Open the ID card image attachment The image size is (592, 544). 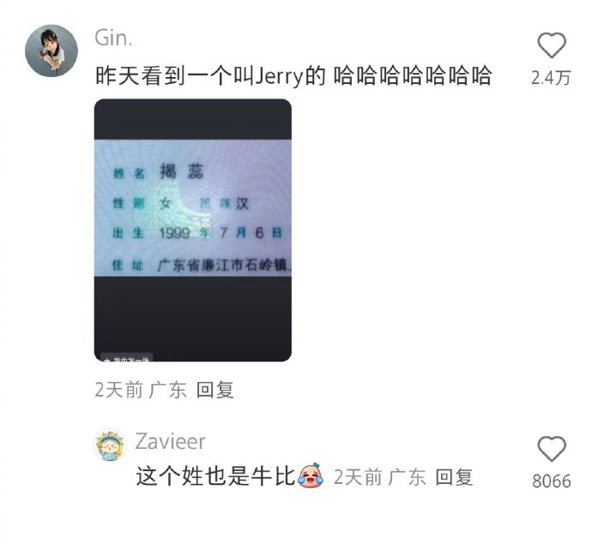[192, 230]
